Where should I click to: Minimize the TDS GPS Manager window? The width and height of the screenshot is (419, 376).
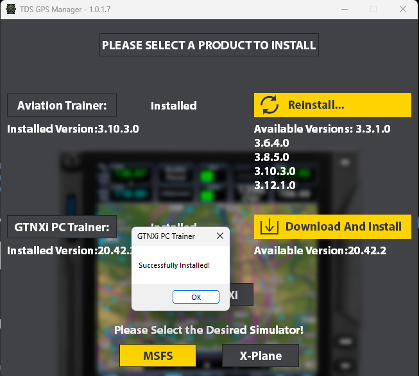[x=345, y=10]
